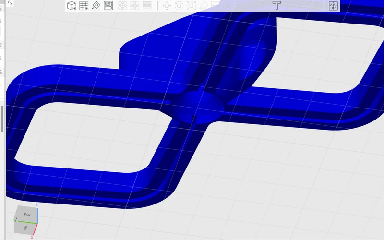Click the Split to parts icon
This screenshot has height=240, width=384.
pyautogui.click(x=135, y=6)
